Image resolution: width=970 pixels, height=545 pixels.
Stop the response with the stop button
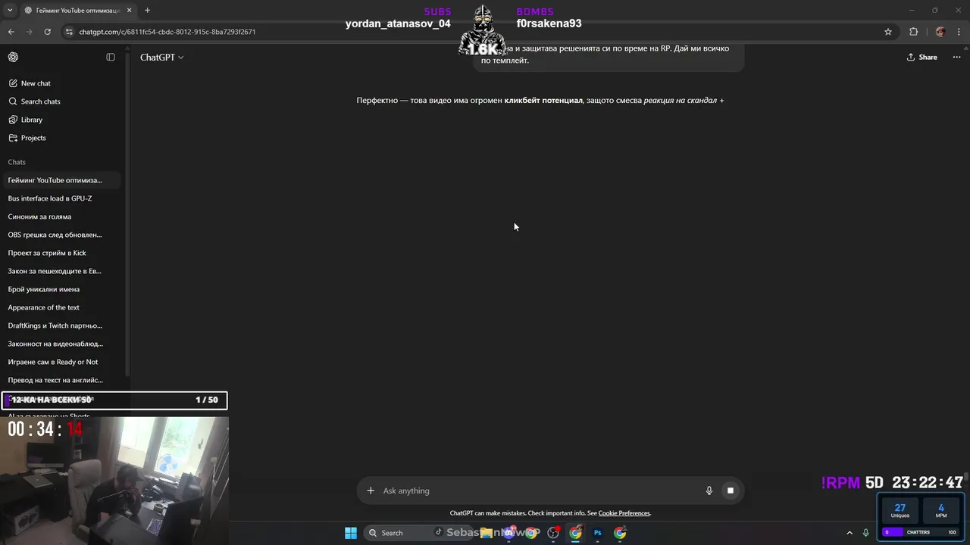(x=731, y=490)
